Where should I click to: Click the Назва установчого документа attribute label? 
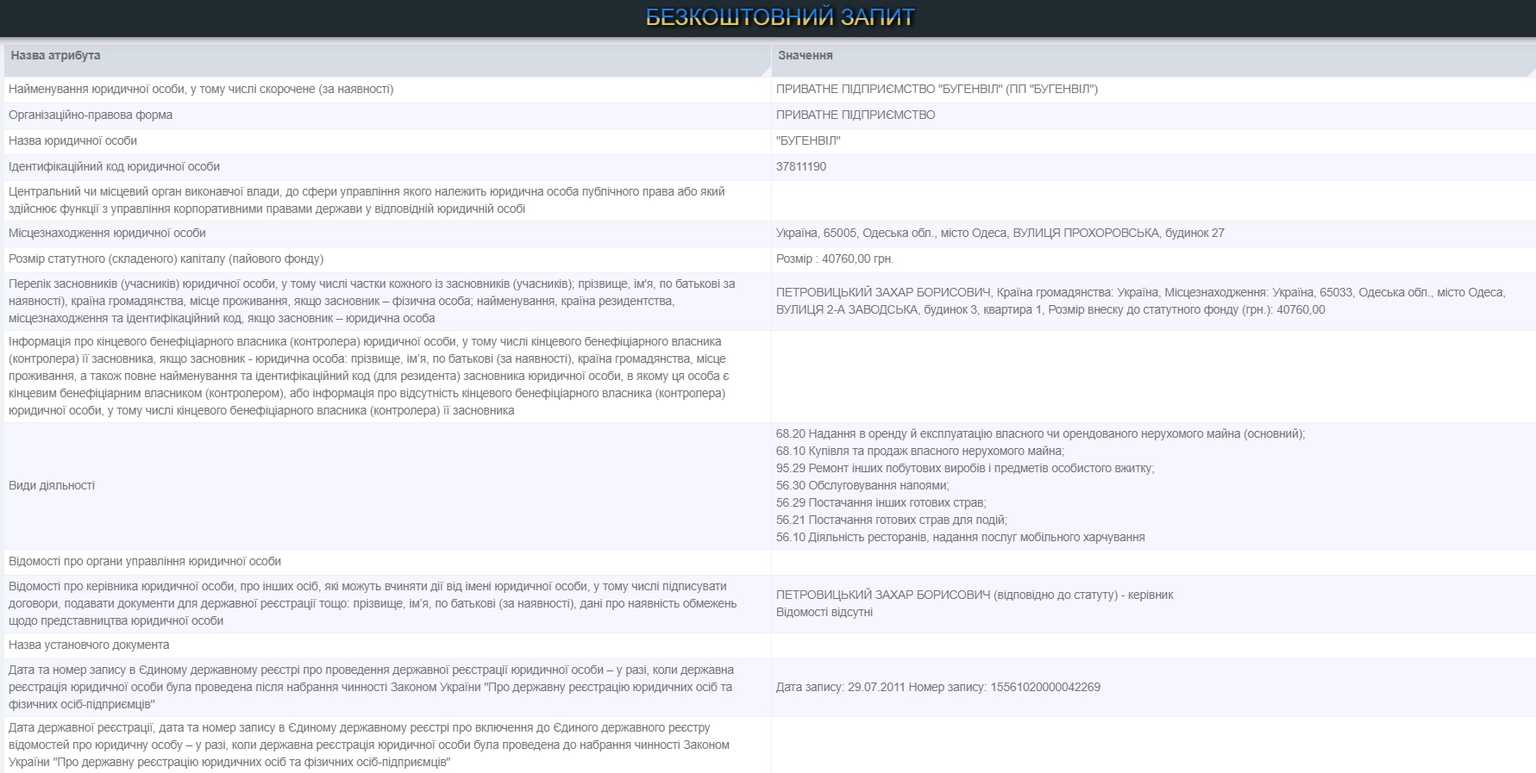pos(89,645)
